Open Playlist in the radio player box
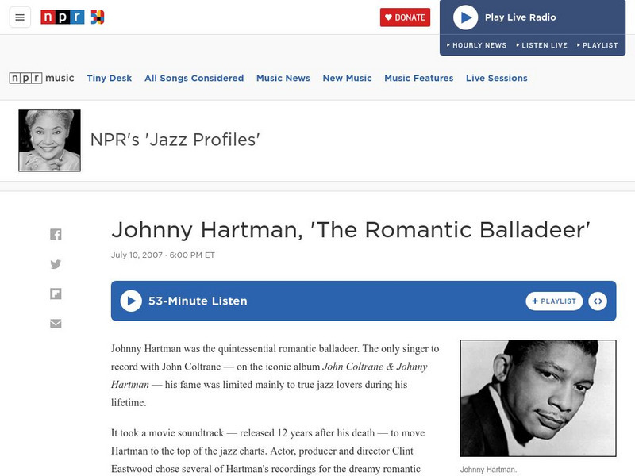 (x=598, y=45)
